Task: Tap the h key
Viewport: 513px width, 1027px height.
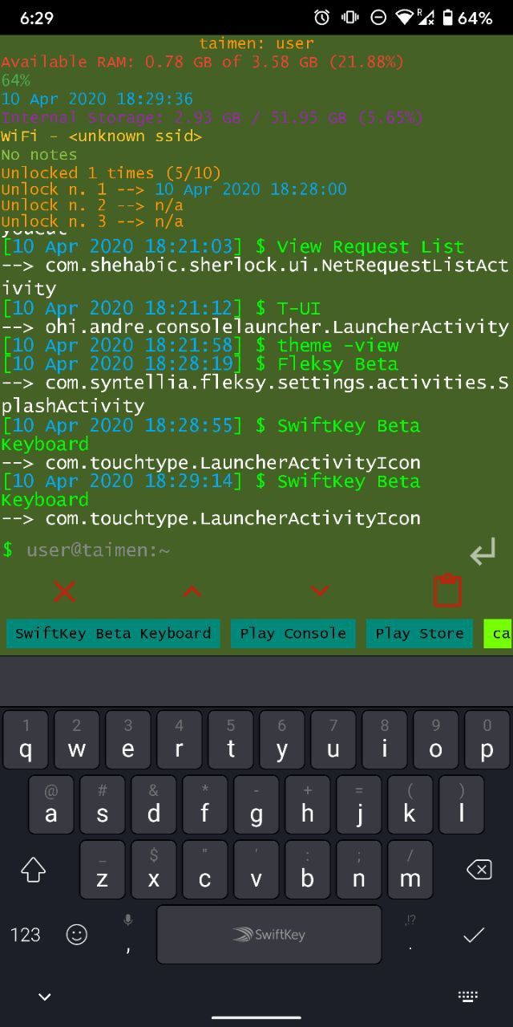Action: tap(308, 804)
